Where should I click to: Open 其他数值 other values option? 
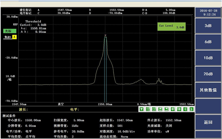pyautogui.click(x=208, y=90)
